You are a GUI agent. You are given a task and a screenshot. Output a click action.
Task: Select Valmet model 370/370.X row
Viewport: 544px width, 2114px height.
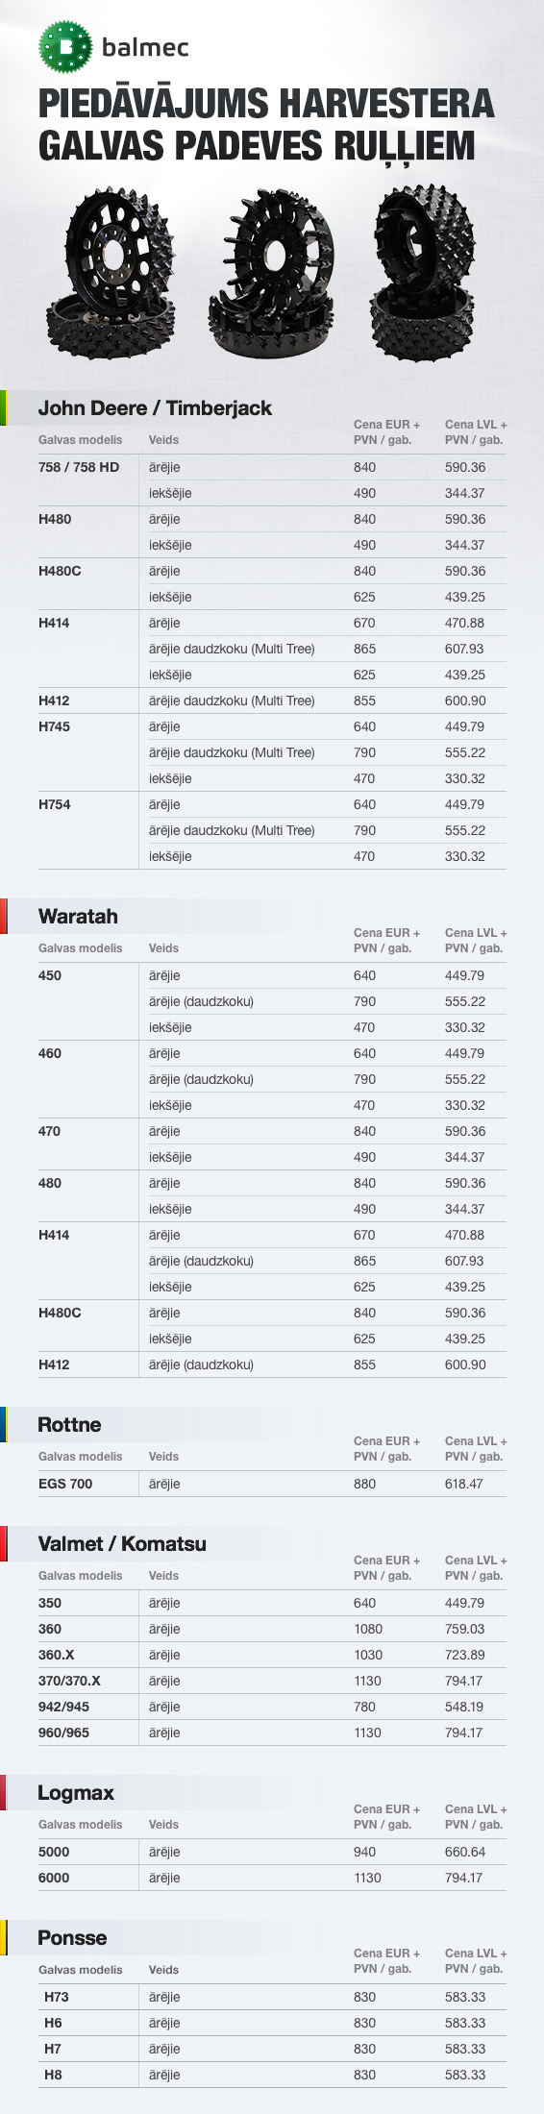(272, 1682)
